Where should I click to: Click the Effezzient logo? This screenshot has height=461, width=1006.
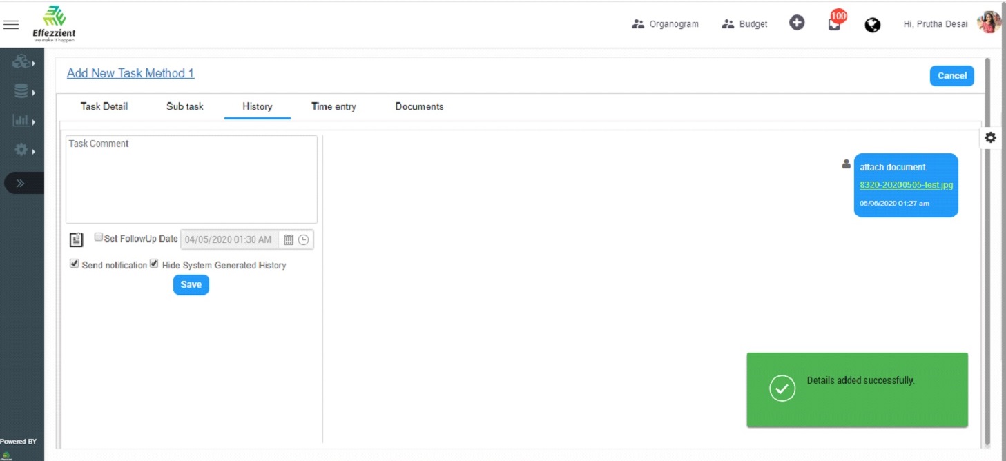tap(54, 24)
